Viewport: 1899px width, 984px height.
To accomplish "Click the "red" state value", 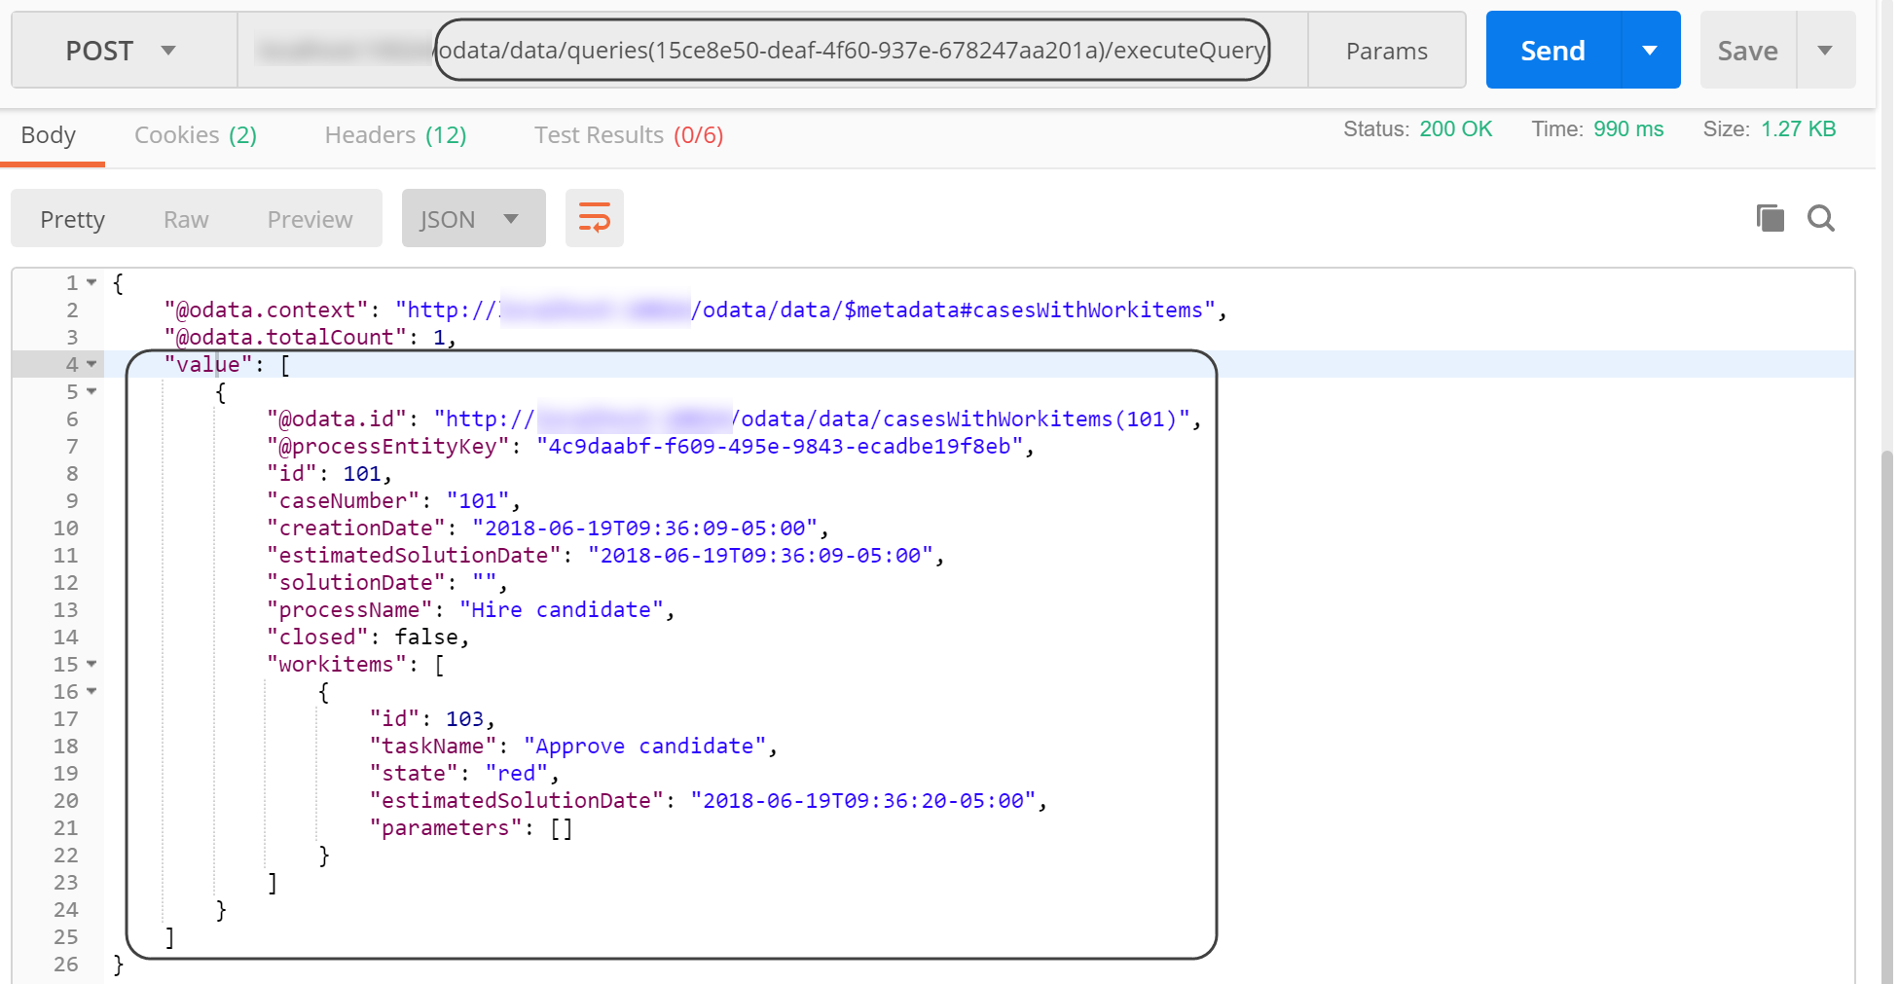I will (x=517, y=773).
